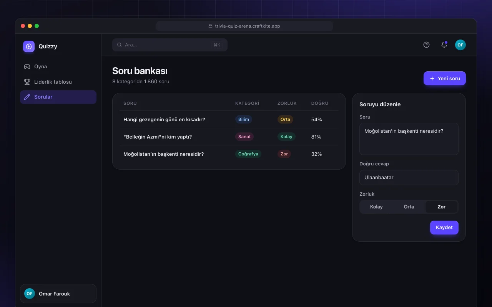Click the magnifier icon in the search bar
492x307 pixels.
(120, 45)
